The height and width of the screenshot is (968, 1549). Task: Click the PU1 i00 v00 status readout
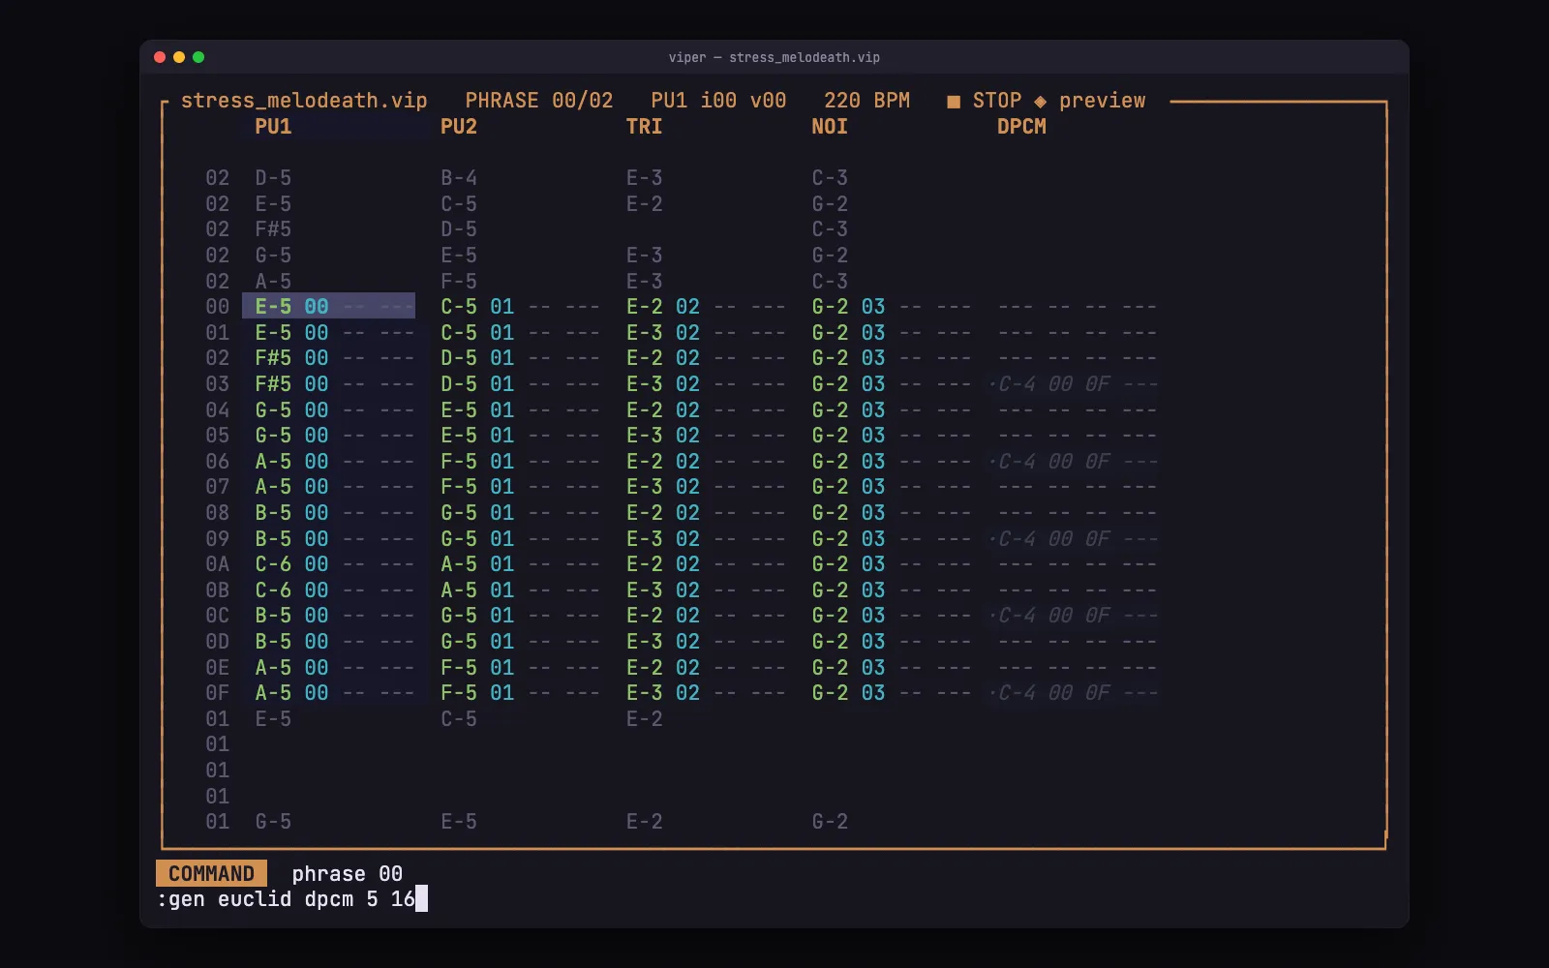(x=718, y=101)
